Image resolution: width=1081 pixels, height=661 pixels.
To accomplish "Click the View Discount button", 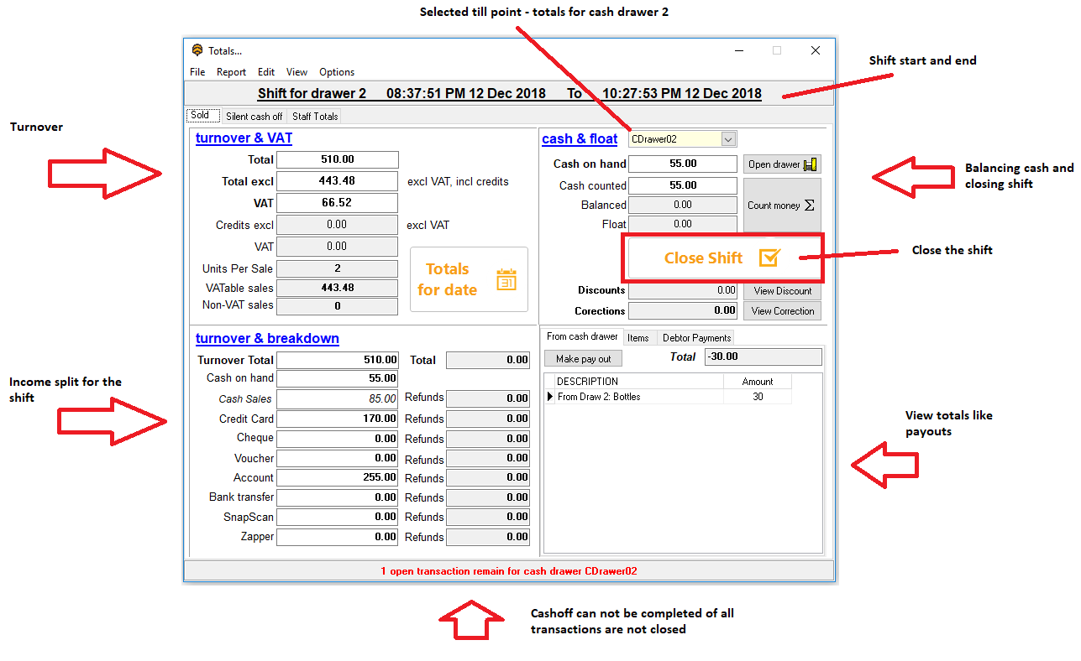I will pyautogui.click(x=782, y=291).
